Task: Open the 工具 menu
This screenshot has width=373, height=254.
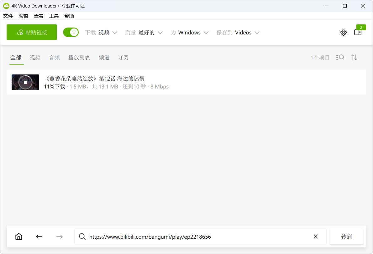Action: (x=54, y=16)
